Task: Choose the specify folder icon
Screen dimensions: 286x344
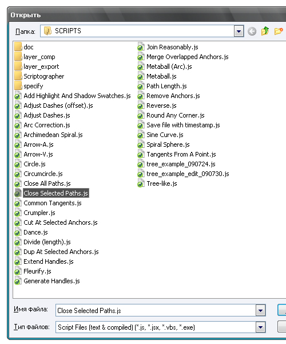Action: point(18,86)
